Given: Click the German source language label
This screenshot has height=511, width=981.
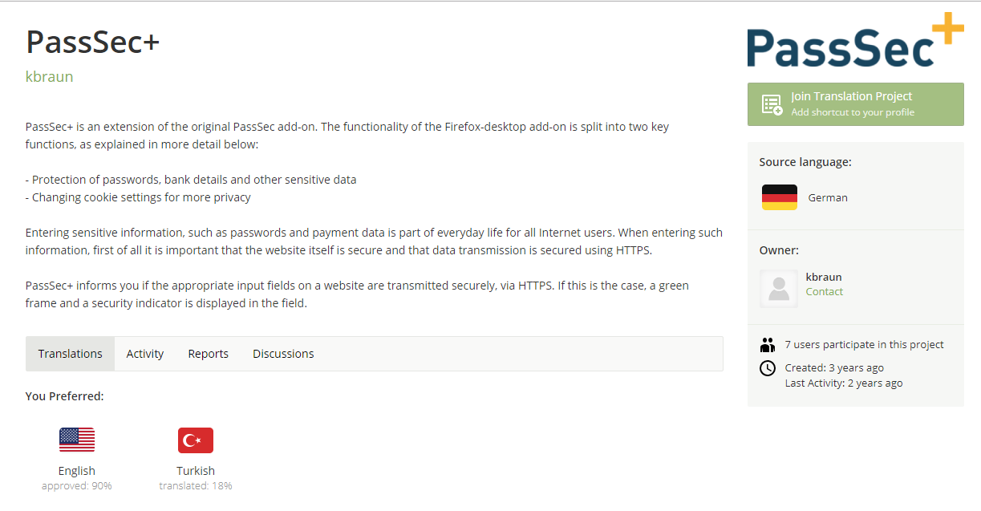Looking at the screenshot, I should 828,197.
